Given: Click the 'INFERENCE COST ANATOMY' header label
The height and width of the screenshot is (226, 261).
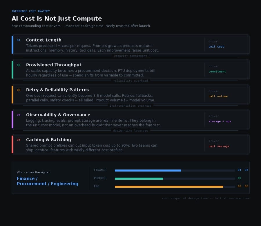Looking at the screenshot, I should coord(31,11).
